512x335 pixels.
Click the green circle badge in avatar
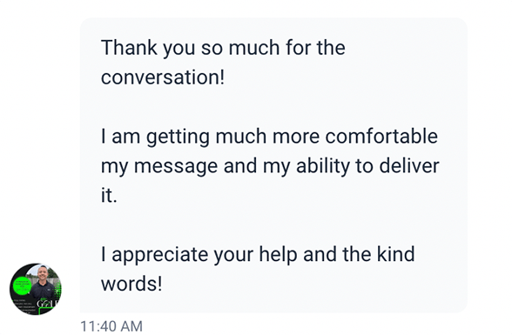[x=23, y=285]
